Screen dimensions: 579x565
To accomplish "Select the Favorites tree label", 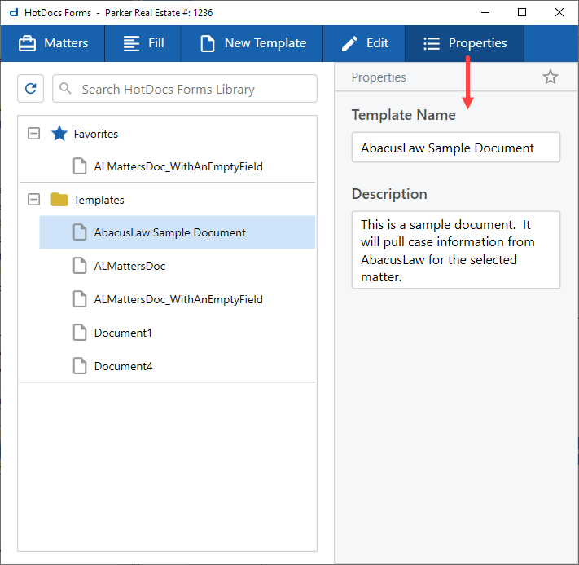I will tap(95, 134).
